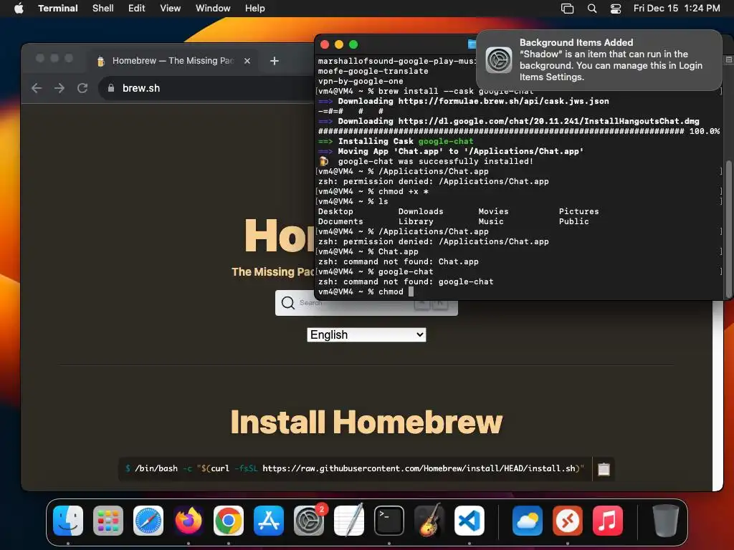This screenshot has height=550, width=734.
Task: Open Control Center in menu bar
Action: 616,8
